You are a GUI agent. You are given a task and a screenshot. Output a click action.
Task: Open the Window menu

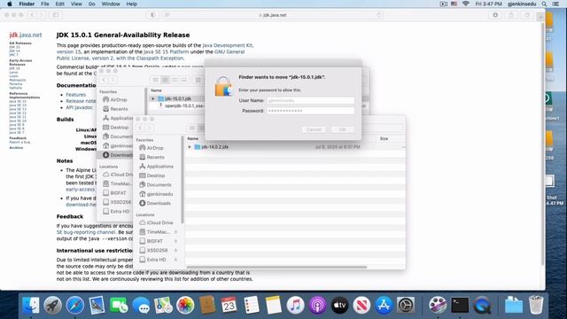coord(111,4)
